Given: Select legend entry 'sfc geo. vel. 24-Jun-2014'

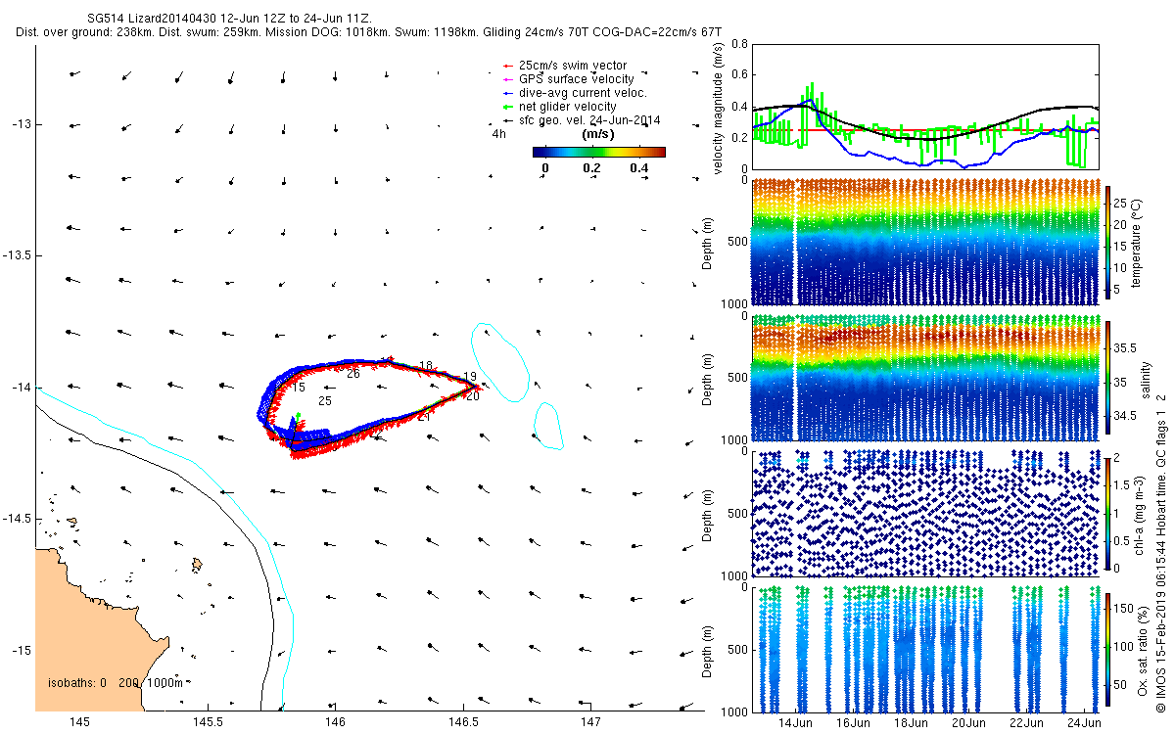Looking at the screenshot, I should (x=589, y=120).
